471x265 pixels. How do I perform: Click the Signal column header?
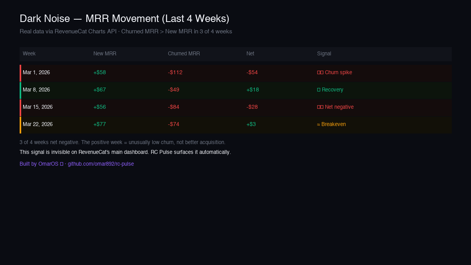[324, 54]
